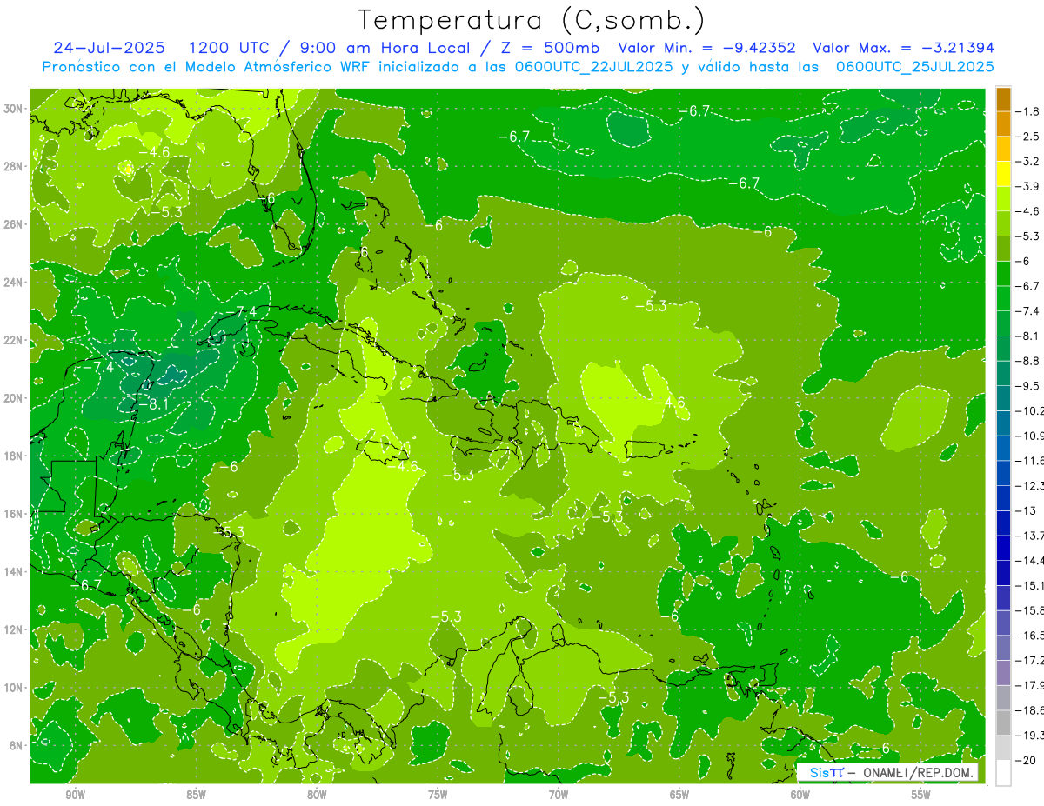Image resolution: width=1044 pixels, height=806 pixels.
Task: Click the colorbar label '-3.9'
Action: [x=1029, y=186]
